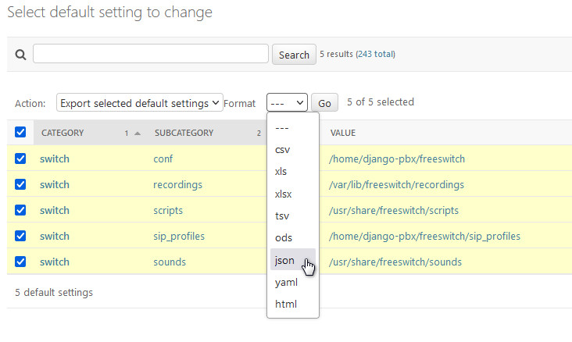The width and height of the screenshot is (572, 342).
Task: Pick xlsx in the format list
Action: pos(284,193)
